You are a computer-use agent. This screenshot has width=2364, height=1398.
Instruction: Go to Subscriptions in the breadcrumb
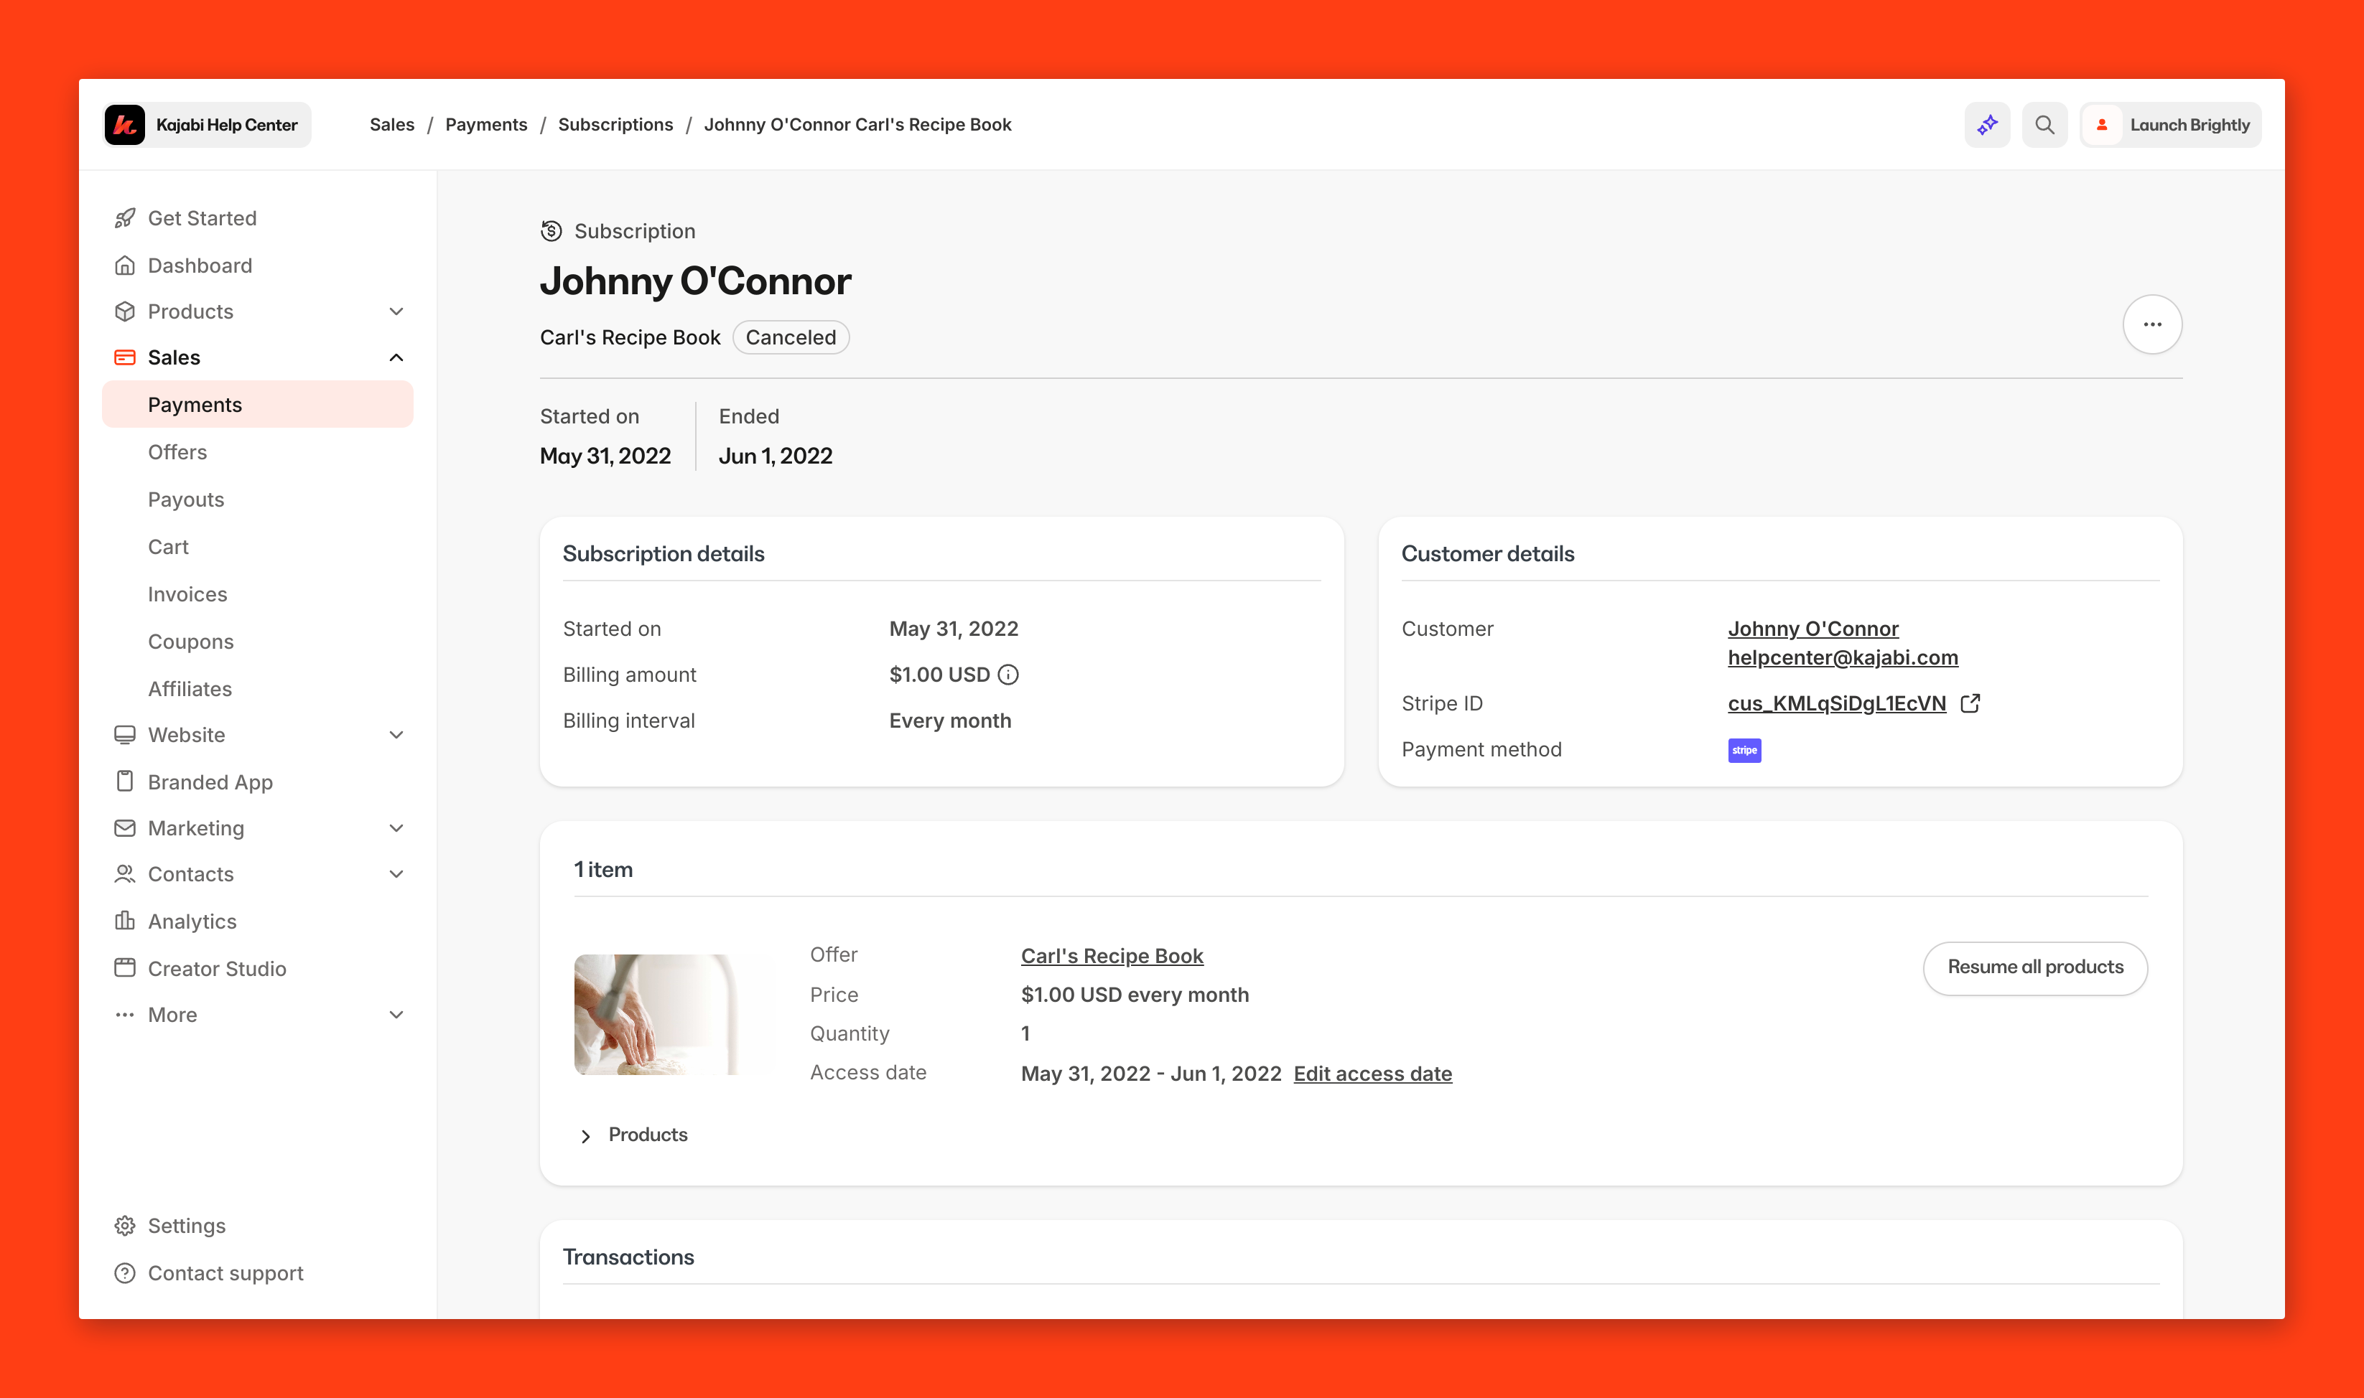coord(615,124)
